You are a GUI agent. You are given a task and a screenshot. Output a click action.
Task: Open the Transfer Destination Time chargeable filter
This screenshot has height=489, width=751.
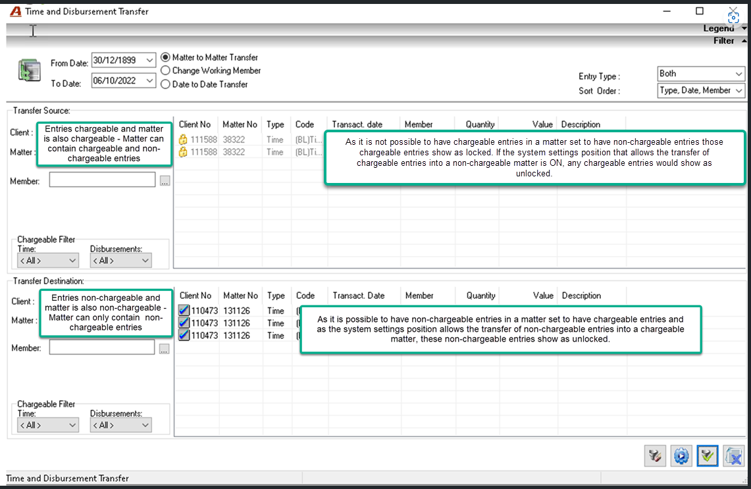click(47, 425)
